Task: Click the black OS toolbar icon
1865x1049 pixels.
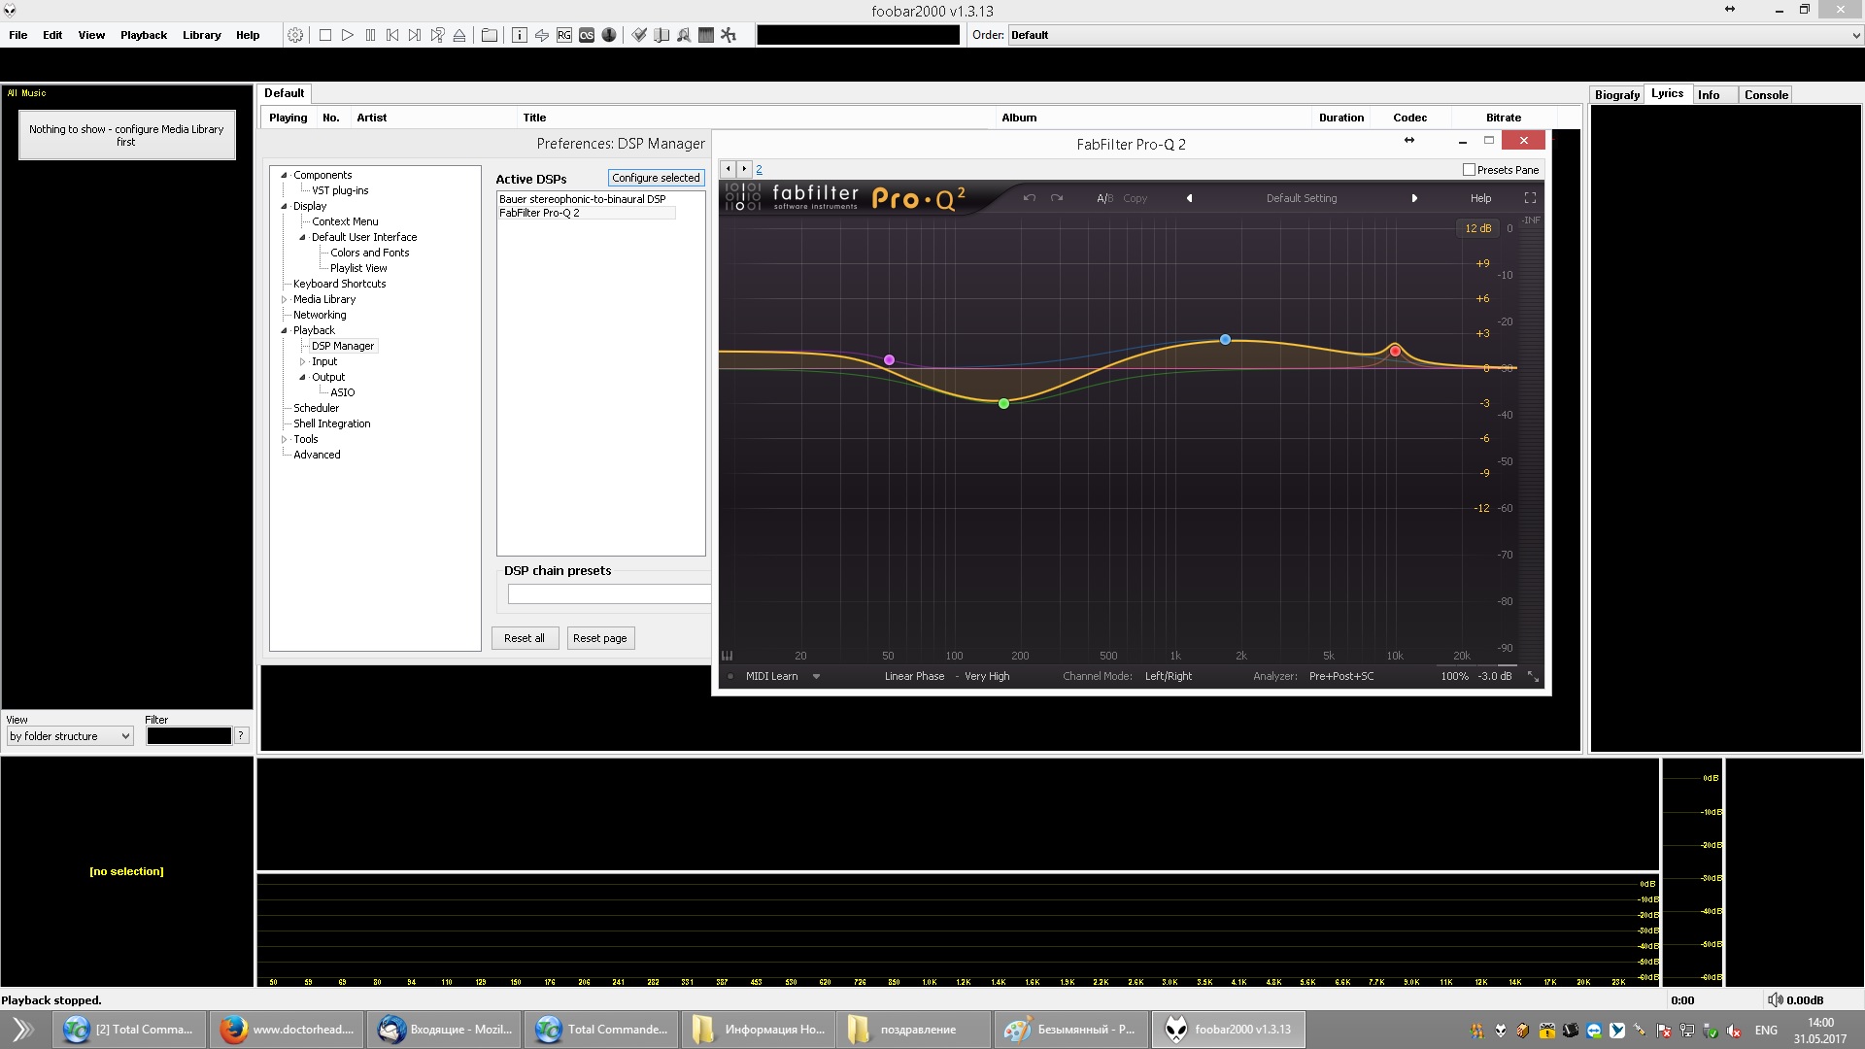Action: pos(587,35)
